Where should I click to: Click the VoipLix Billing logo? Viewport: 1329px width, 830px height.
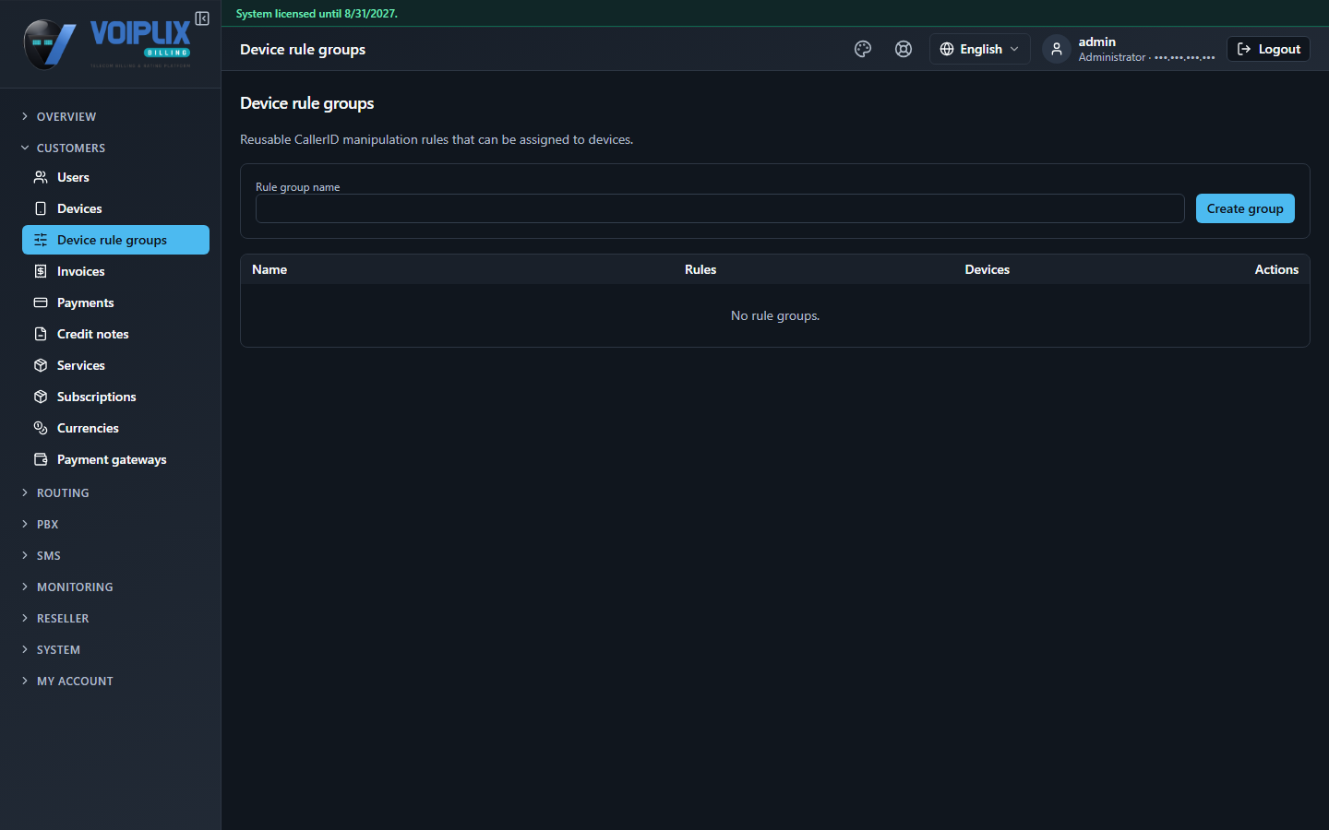107,43
